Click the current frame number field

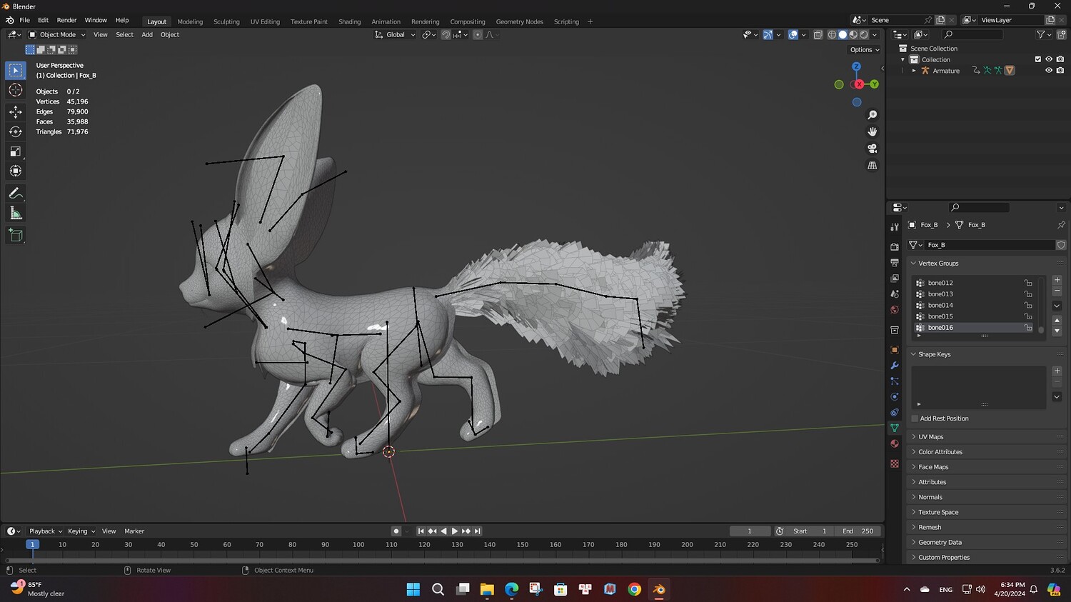point(750,531)
